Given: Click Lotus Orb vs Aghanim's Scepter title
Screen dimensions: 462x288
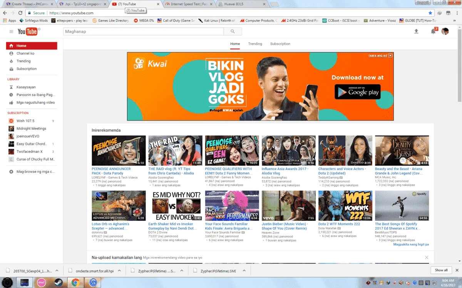Looking at the screenshot, I should (x=110, y=226).
